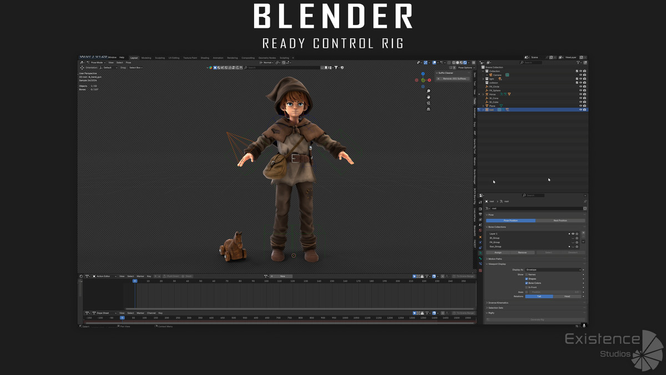The height and width of the screenshot is (375, 666).
Task: Switch to the Modeling workspace tab
Action: tap(146, 58)
